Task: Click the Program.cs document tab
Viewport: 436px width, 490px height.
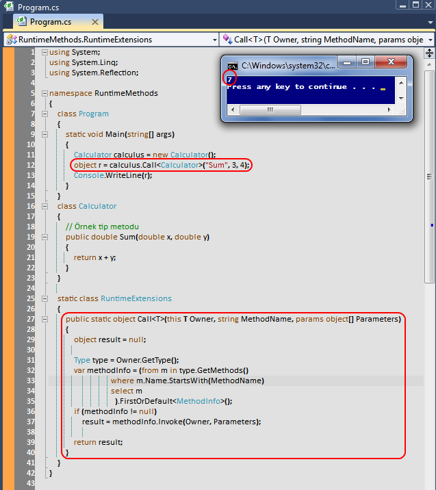Action: (49, 22)
